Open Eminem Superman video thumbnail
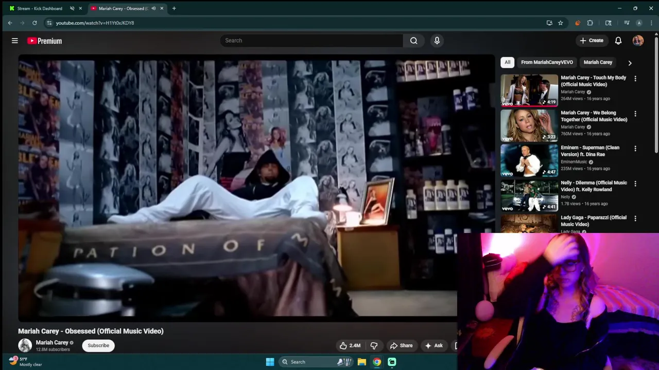The image size is (659, 370). click(529, 160)
